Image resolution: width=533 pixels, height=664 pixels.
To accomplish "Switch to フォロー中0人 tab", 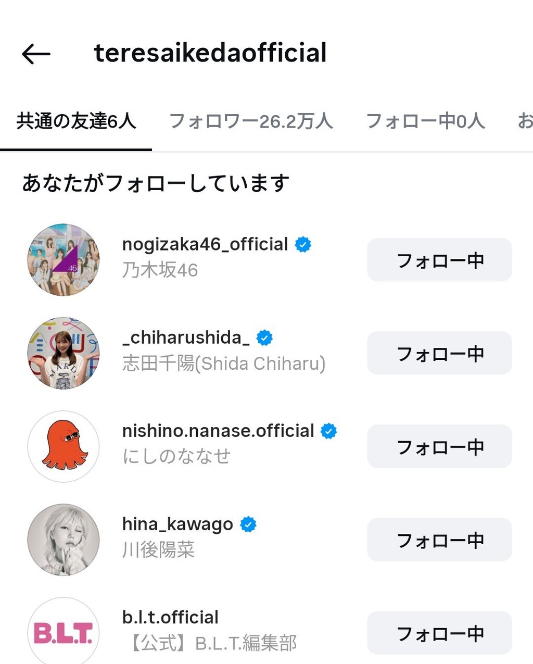I will (x=425, y=121).
